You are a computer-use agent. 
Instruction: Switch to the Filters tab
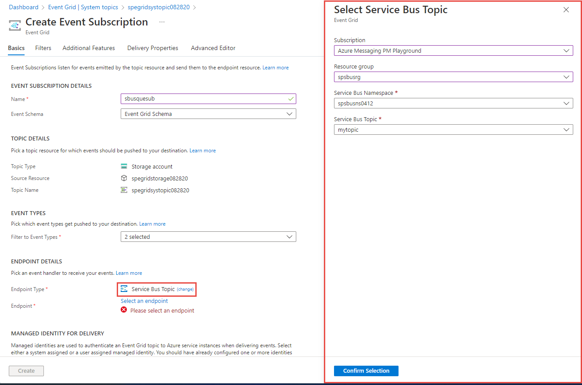[43, 48]
